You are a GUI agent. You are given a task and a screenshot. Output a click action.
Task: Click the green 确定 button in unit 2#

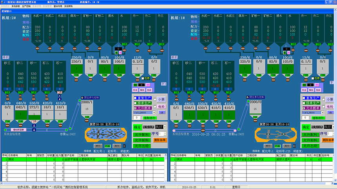coord(137,127)
